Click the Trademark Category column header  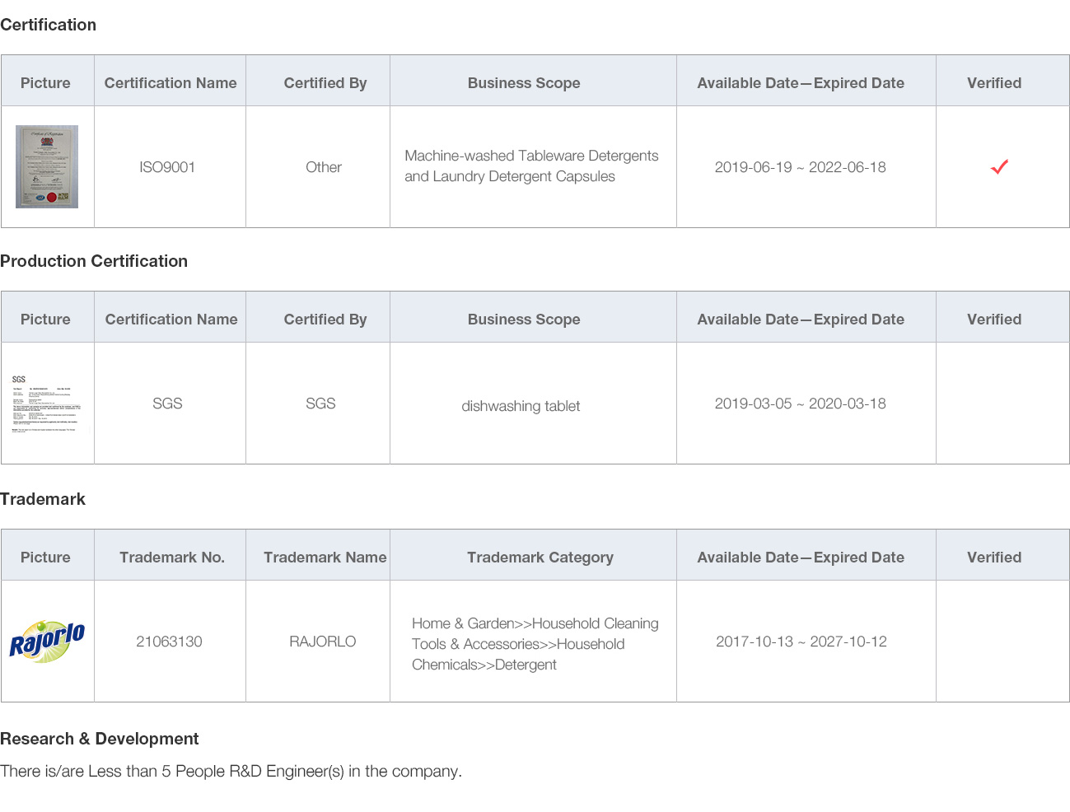pos(540,558)
